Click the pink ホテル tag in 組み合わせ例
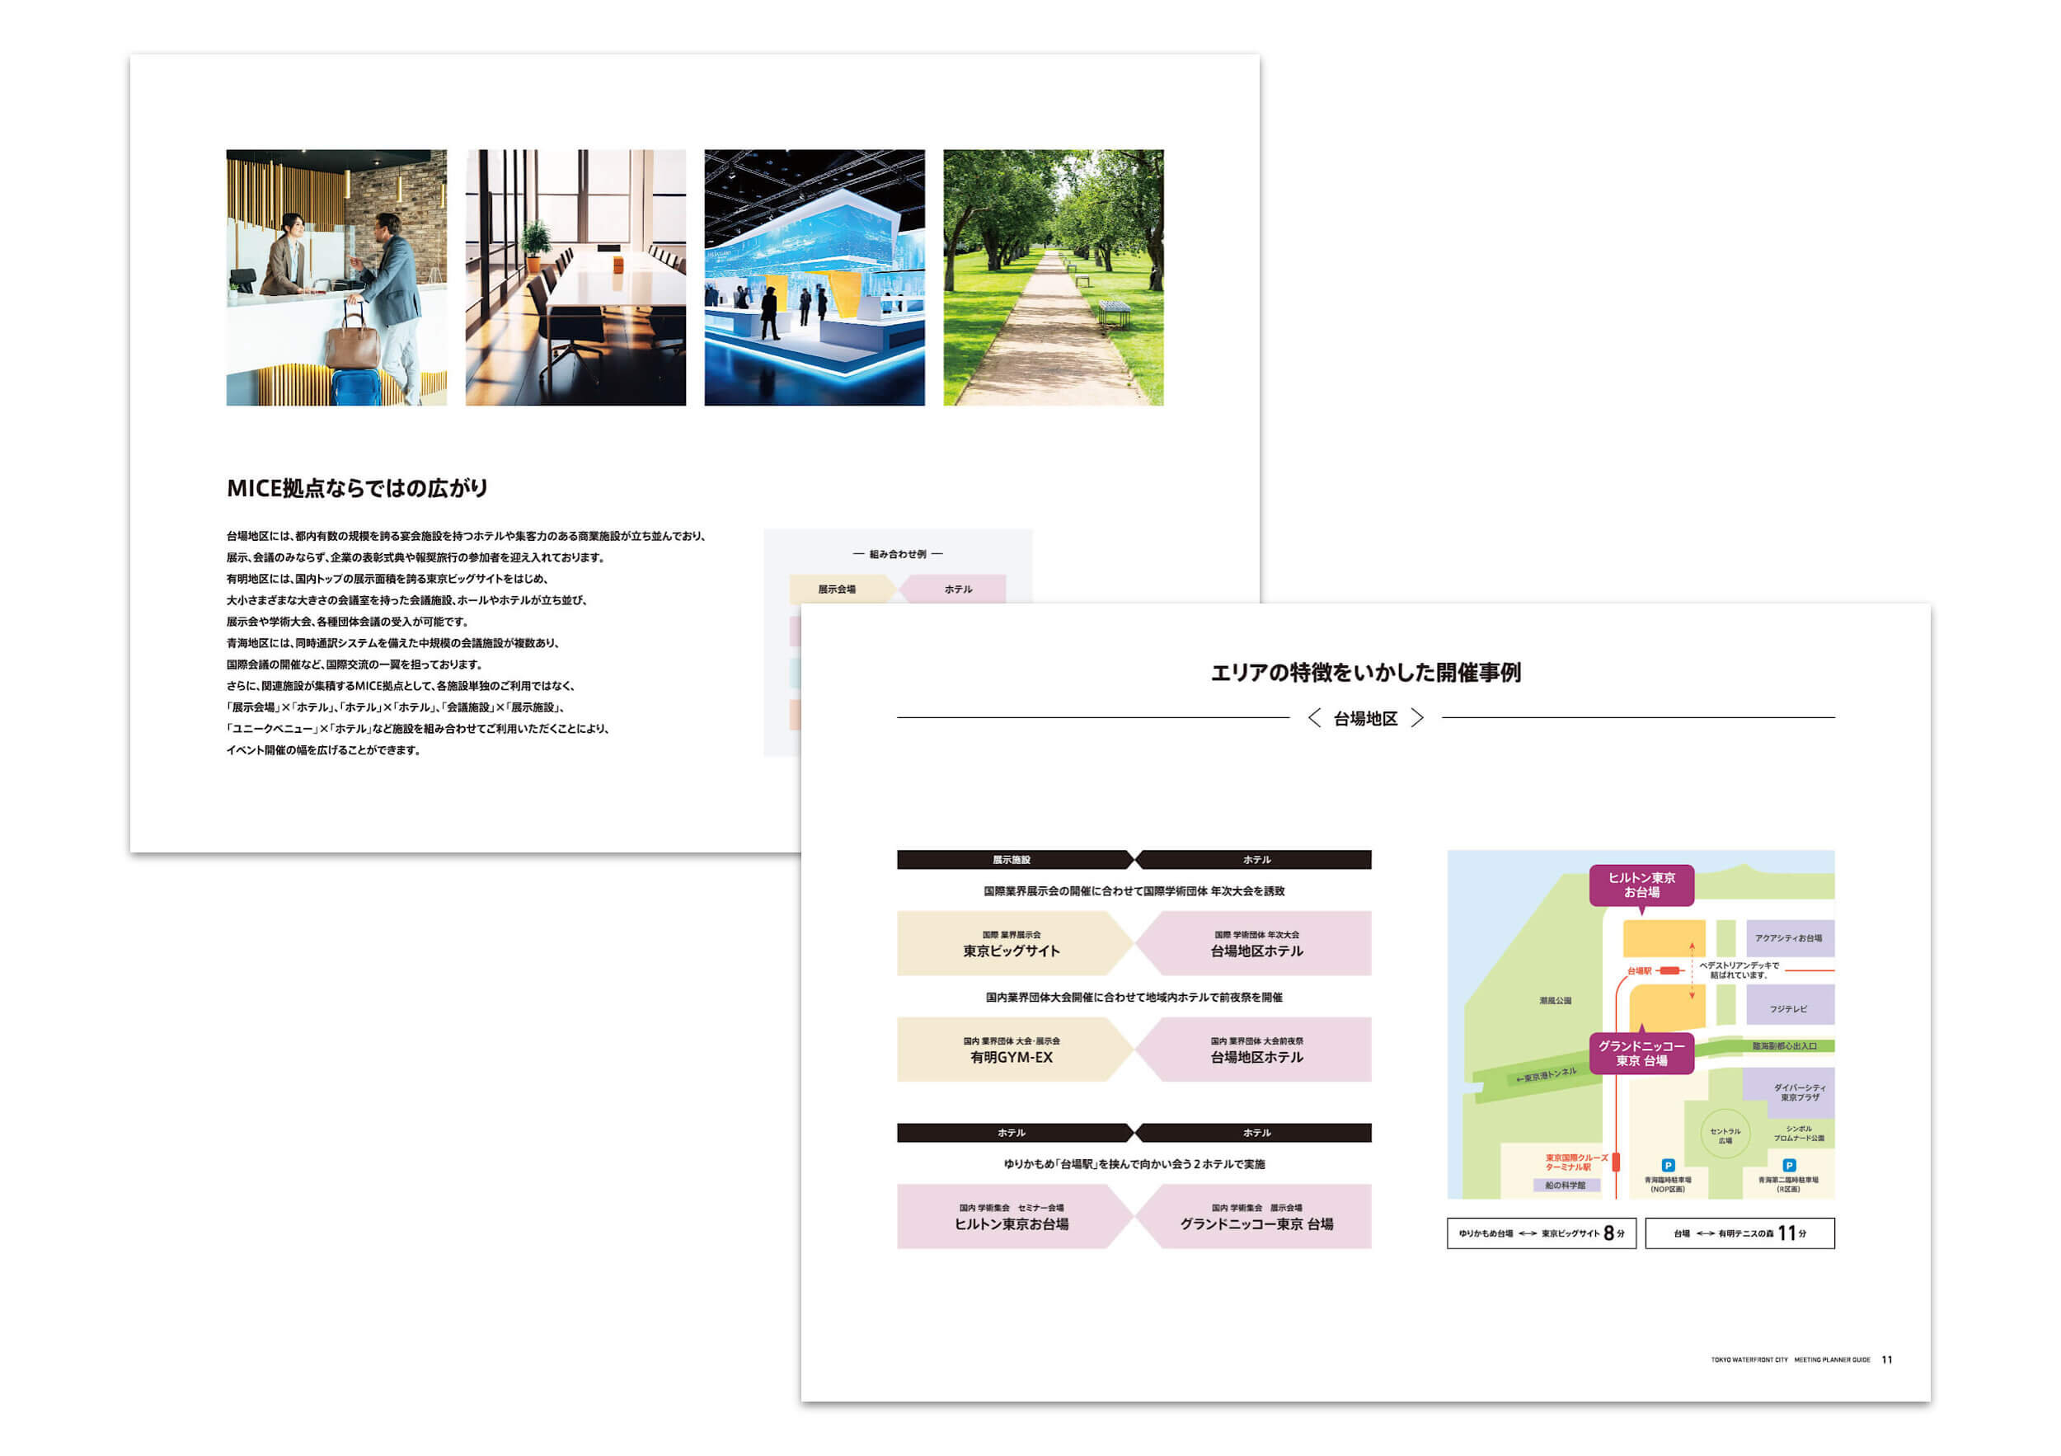Image resolution: width=2061 pixels, height=1456 pixels. tap(953, 589)
